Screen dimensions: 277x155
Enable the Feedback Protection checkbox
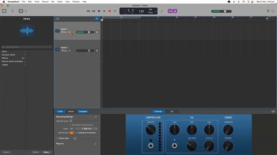coord(76,133)
